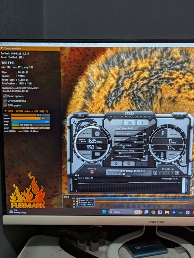Open Afterburner OC Scanner jet icon button
The image size is (194, 258).
click(130, 123)
